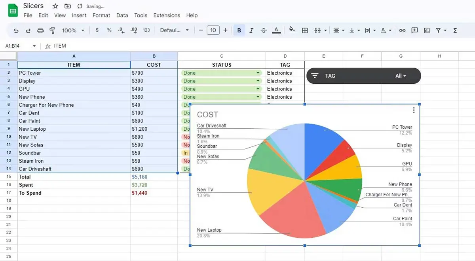Open the chart's three-dot options menu
Viewport: 475px width, 261px height.
click(x=414, y=110)
